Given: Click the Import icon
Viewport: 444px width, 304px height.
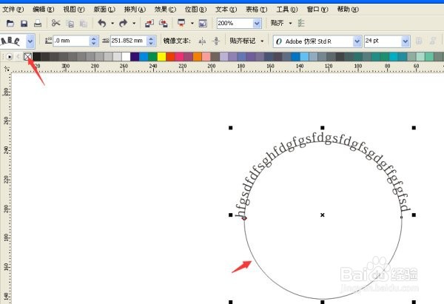Looking at the screenshot, I should click(x=149, y=23).
